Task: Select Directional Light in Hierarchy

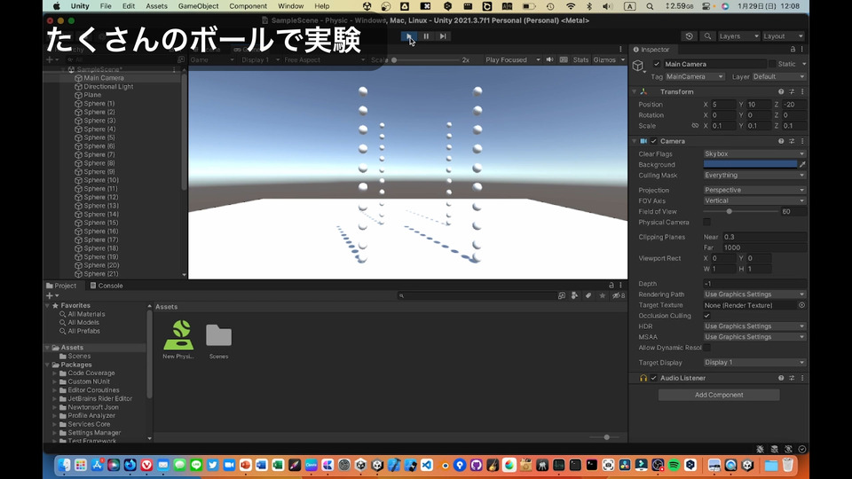Action: tap(108, 87)
